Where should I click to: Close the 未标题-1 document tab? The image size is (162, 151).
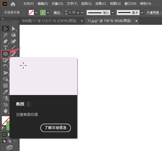point(82,21)
